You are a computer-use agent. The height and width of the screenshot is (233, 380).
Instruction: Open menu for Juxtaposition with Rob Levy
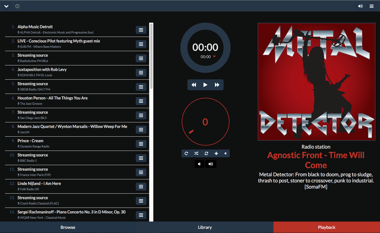click(x=141, y=73)
